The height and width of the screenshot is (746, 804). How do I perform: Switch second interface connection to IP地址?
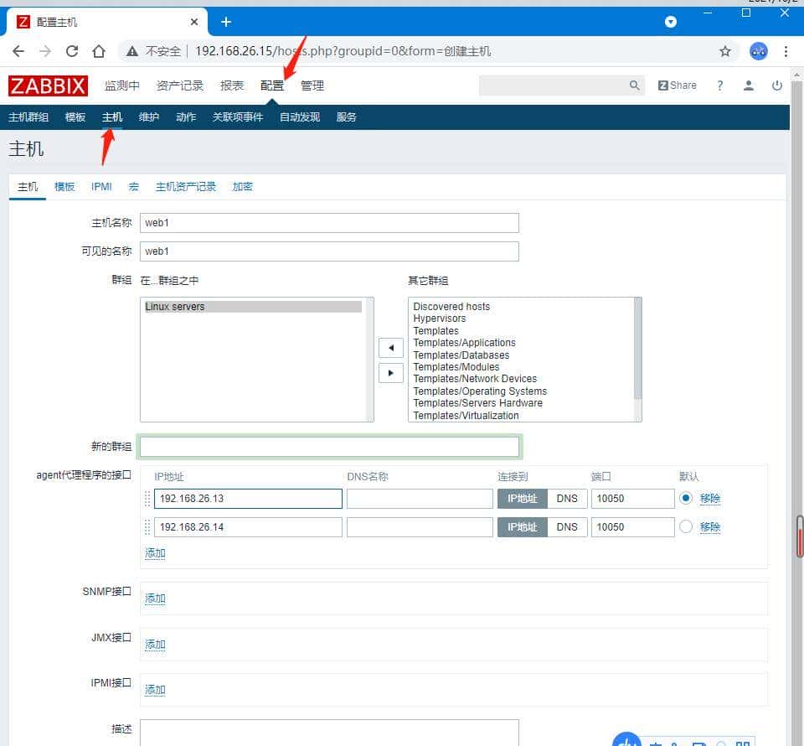pyautogui.click(x=521, y=526)
